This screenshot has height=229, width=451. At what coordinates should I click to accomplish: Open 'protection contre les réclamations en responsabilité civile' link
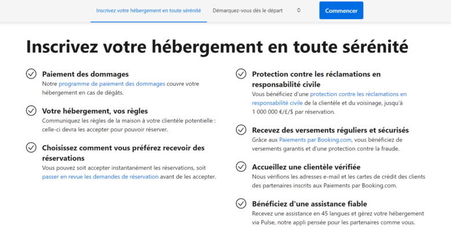tap(330, 98)
